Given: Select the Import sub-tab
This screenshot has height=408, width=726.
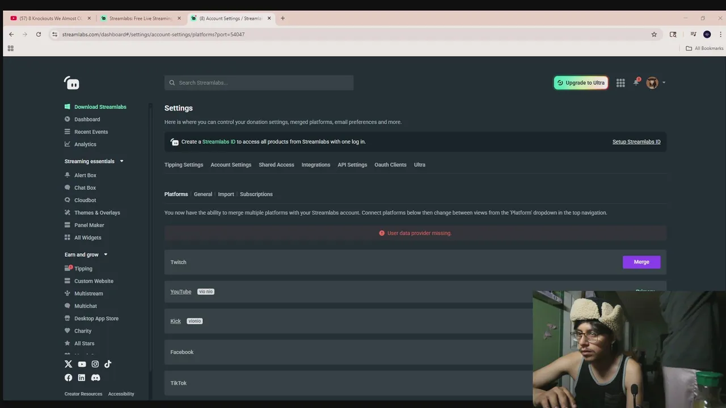Looking at the screenshot, I should [226, 194].
